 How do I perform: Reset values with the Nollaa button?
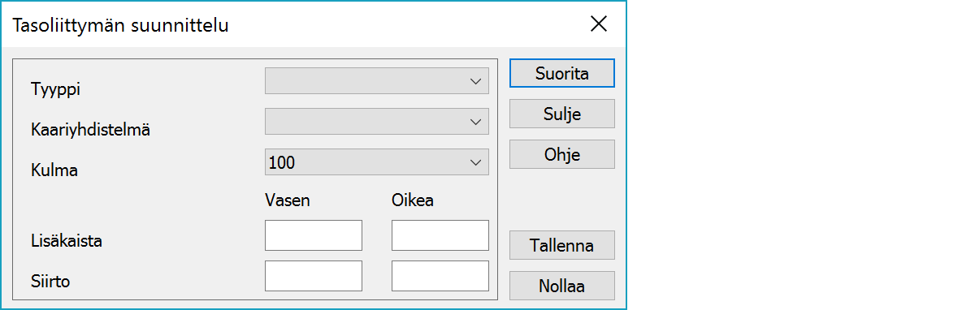(562, 286)
